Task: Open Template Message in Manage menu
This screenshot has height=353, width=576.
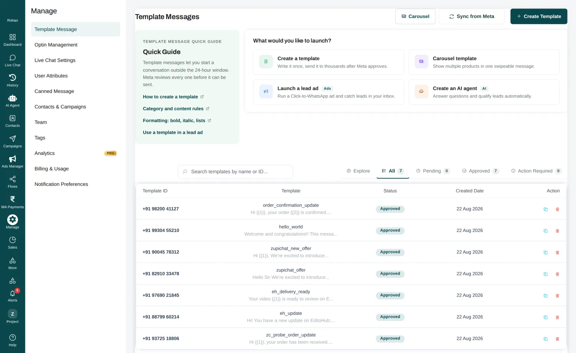Action: point(75,29)
